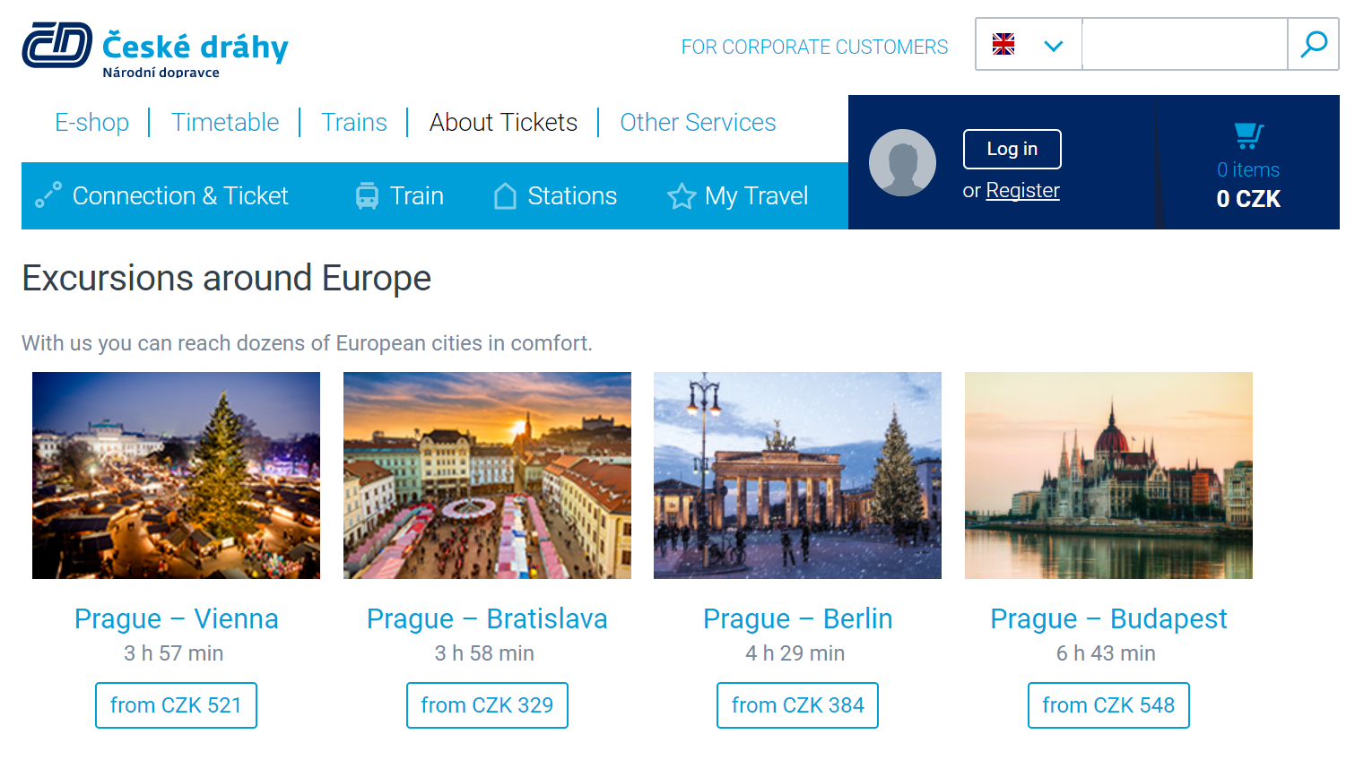Open the About Tickets menu

click(503, 122)
